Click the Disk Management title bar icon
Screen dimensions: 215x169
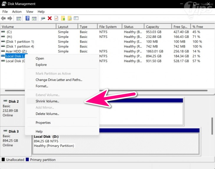click(4, 4)
